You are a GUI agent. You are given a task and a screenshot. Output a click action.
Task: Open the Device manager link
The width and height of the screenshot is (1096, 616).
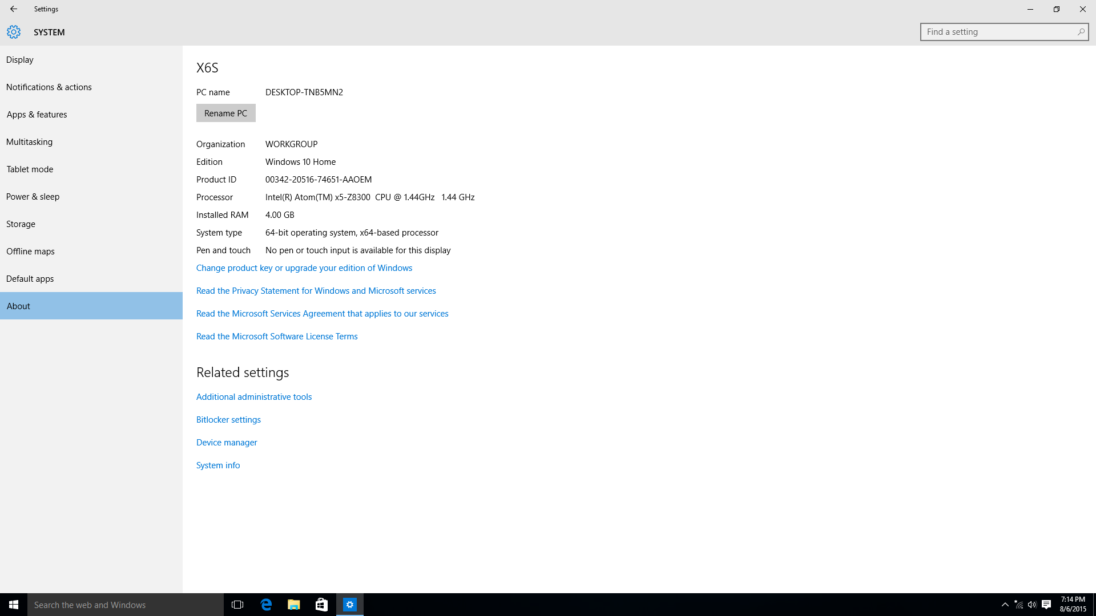pos(227,443)
